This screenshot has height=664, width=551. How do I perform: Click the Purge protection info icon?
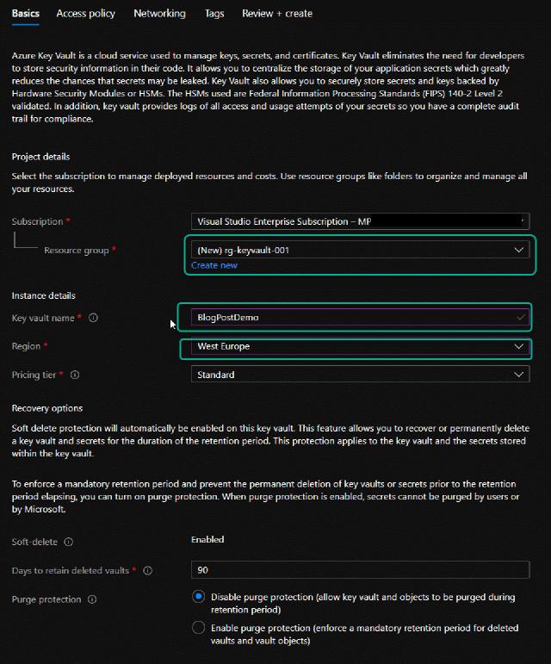tap(92, 599)
